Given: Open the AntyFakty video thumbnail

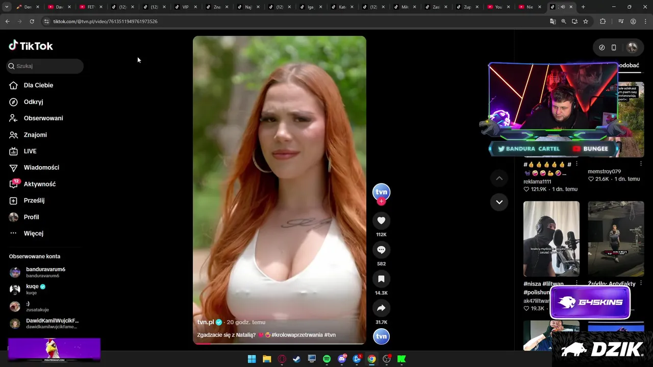Looking at the screenshot, I should click(616, 239).
